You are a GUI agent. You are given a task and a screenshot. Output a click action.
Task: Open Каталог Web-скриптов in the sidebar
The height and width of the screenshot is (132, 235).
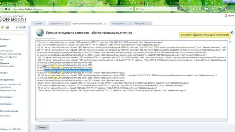point(11,54)
